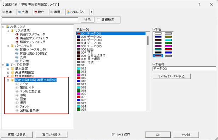This screenshot has width=218, height=140.
Task: Pick the magenta color swatch in レイヤ色
Action: pos(168,46)
